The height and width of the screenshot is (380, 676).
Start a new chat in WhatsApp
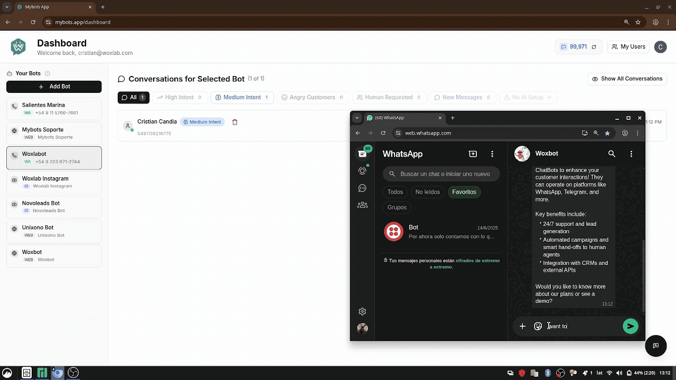(x=473, y=154)
